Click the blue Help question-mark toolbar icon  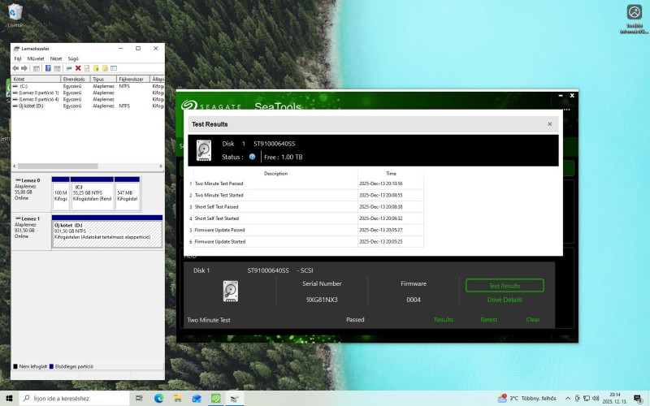[48, 68]
